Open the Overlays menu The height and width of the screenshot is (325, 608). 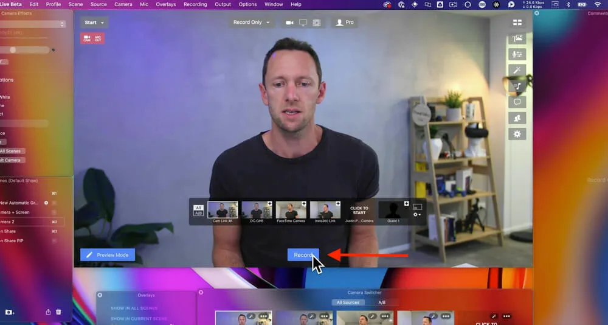165,4
